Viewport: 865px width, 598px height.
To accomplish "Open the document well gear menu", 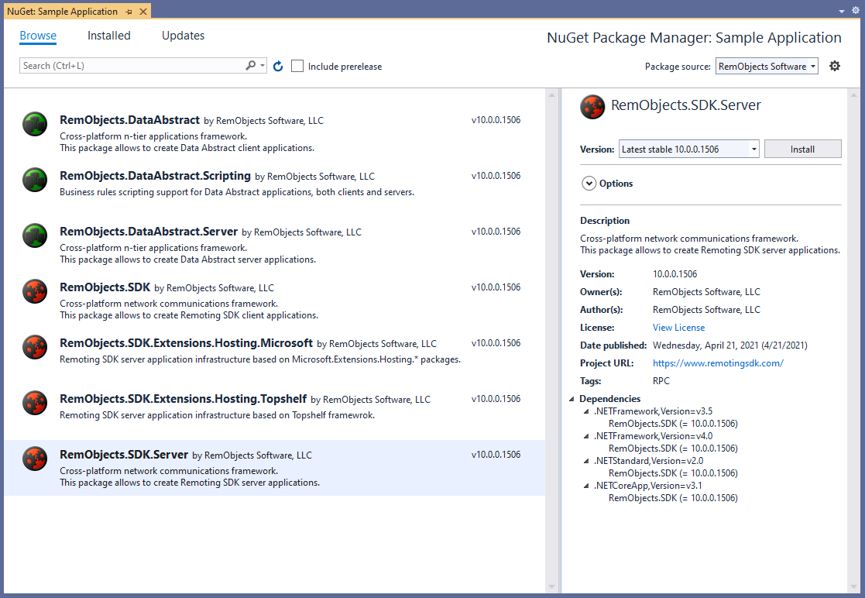I will tap(856, 11).
